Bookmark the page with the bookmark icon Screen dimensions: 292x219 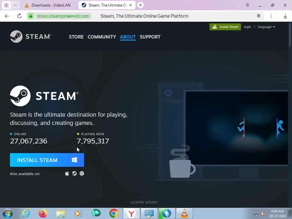[258, 16]
